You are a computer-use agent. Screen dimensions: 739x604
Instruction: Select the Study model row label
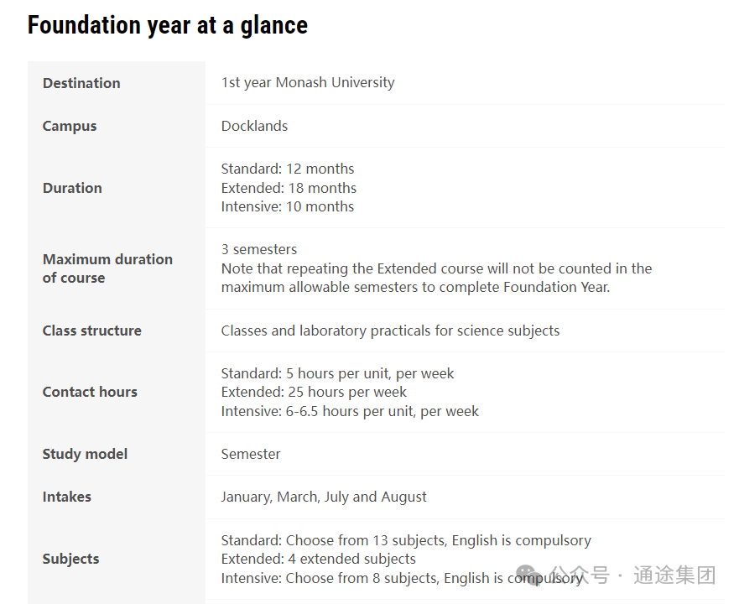coord(85,454)
